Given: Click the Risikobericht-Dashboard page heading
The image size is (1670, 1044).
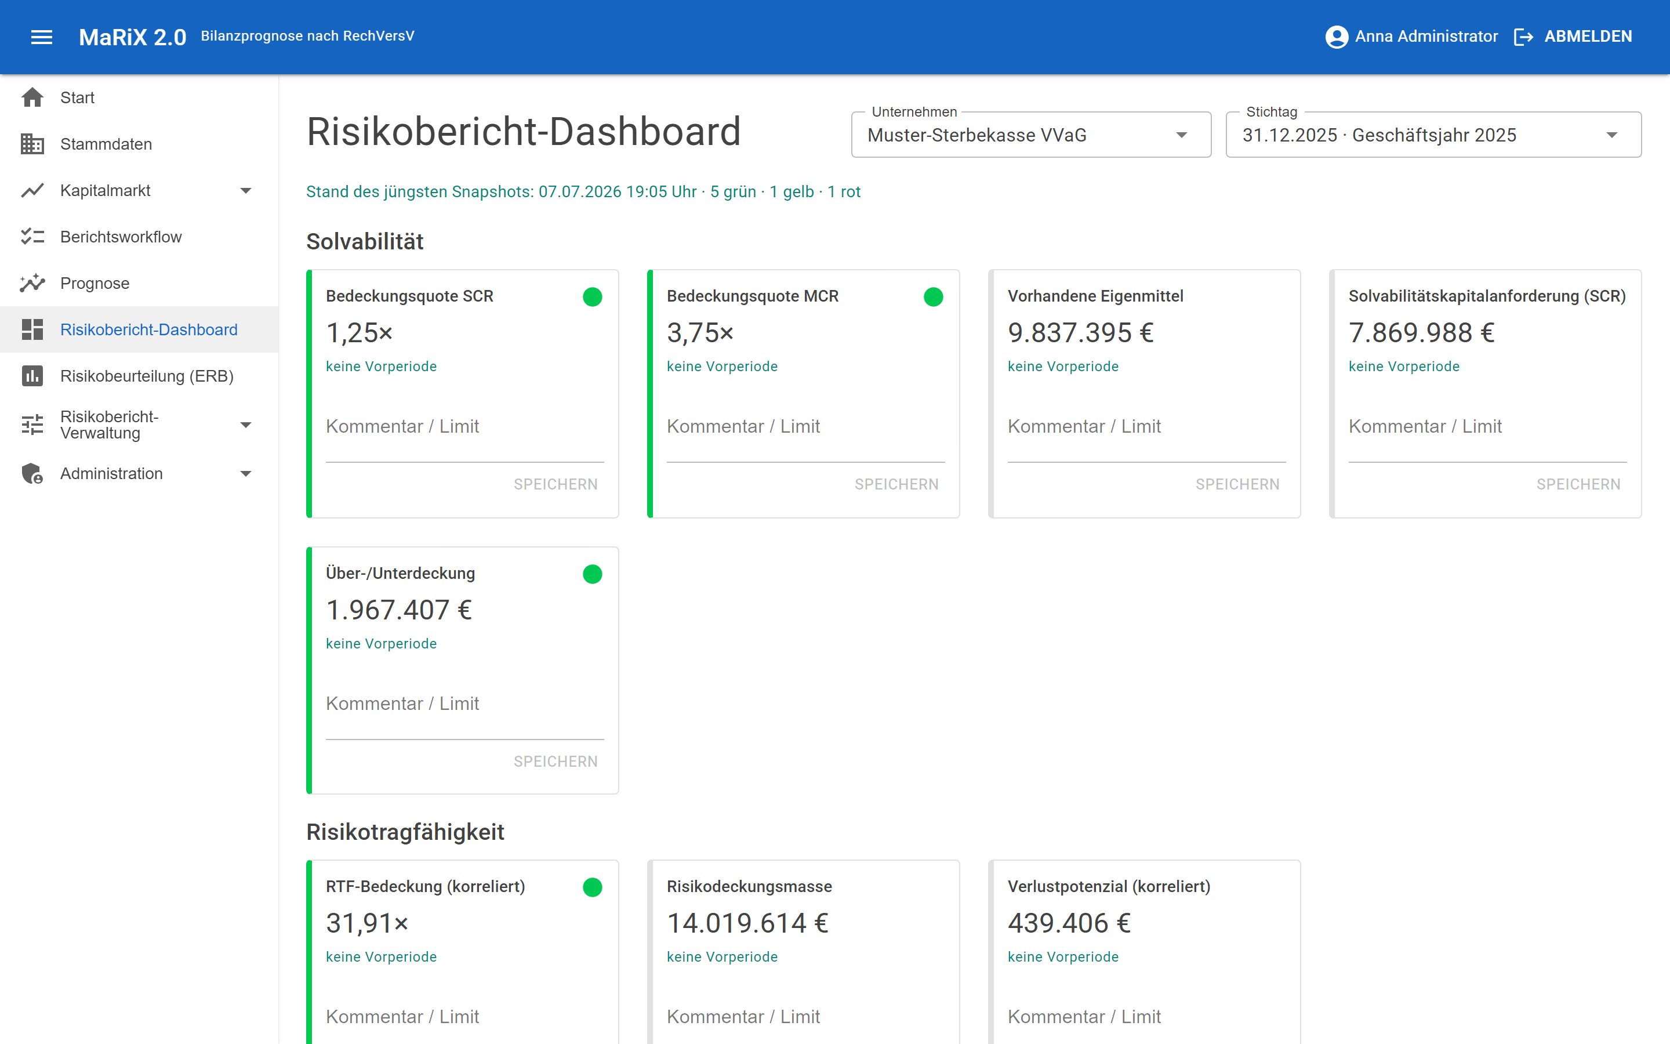Looking at the screenshot, I should point(524,131).
